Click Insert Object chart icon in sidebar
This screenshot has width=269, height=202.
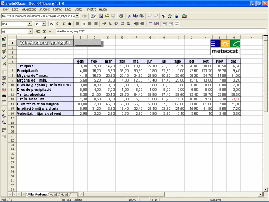pyautogui.click(x=4, y=52)
